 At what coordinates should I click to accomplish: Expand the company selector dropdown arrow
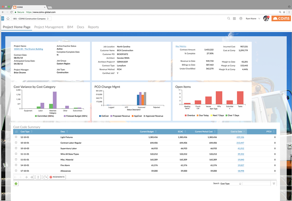[48, 19]
